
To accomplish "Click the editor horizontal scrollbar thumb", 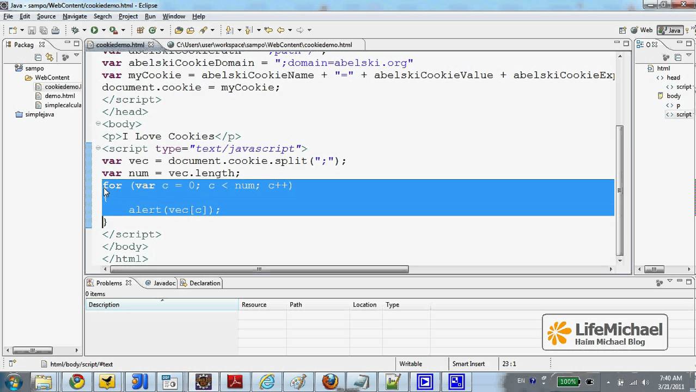I will (x=259, y=269).
